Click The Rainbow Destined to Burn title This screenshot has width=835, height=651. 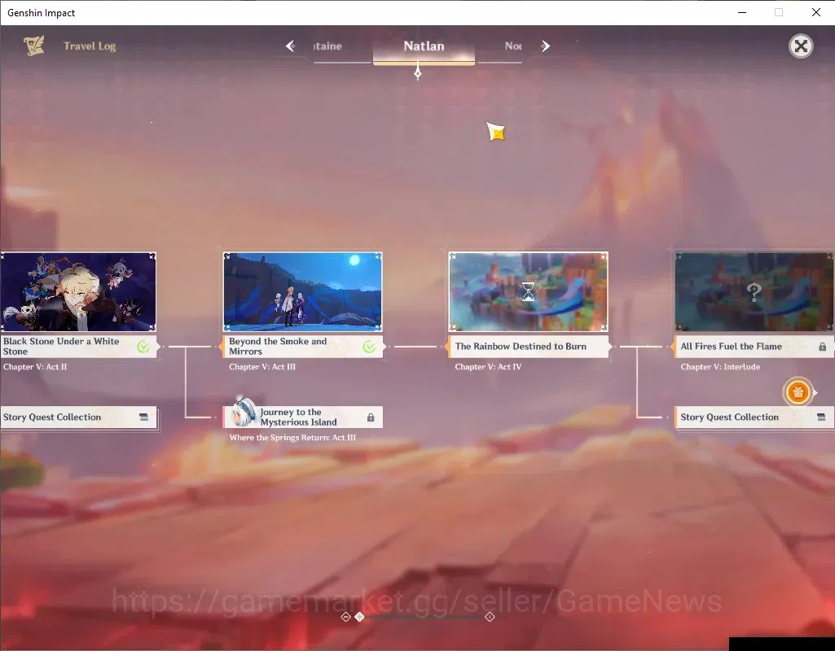[x=521, y=346]
